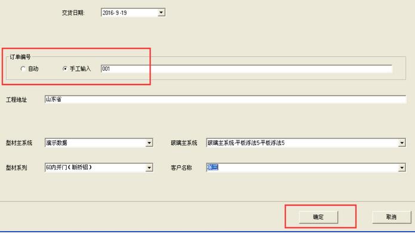Confirm with the 确定 button

pyautogui.click(x=318, y=217)
